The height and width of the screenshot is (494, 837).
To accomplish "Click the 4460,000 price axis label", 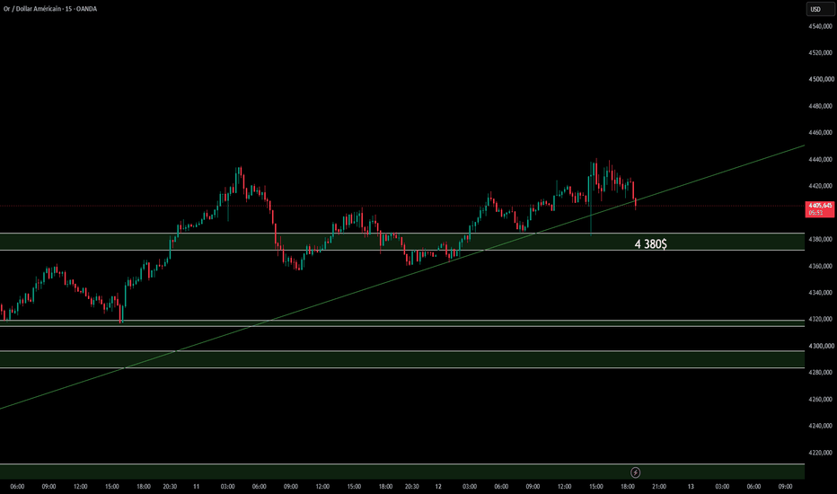I will [x=820, y=132].
